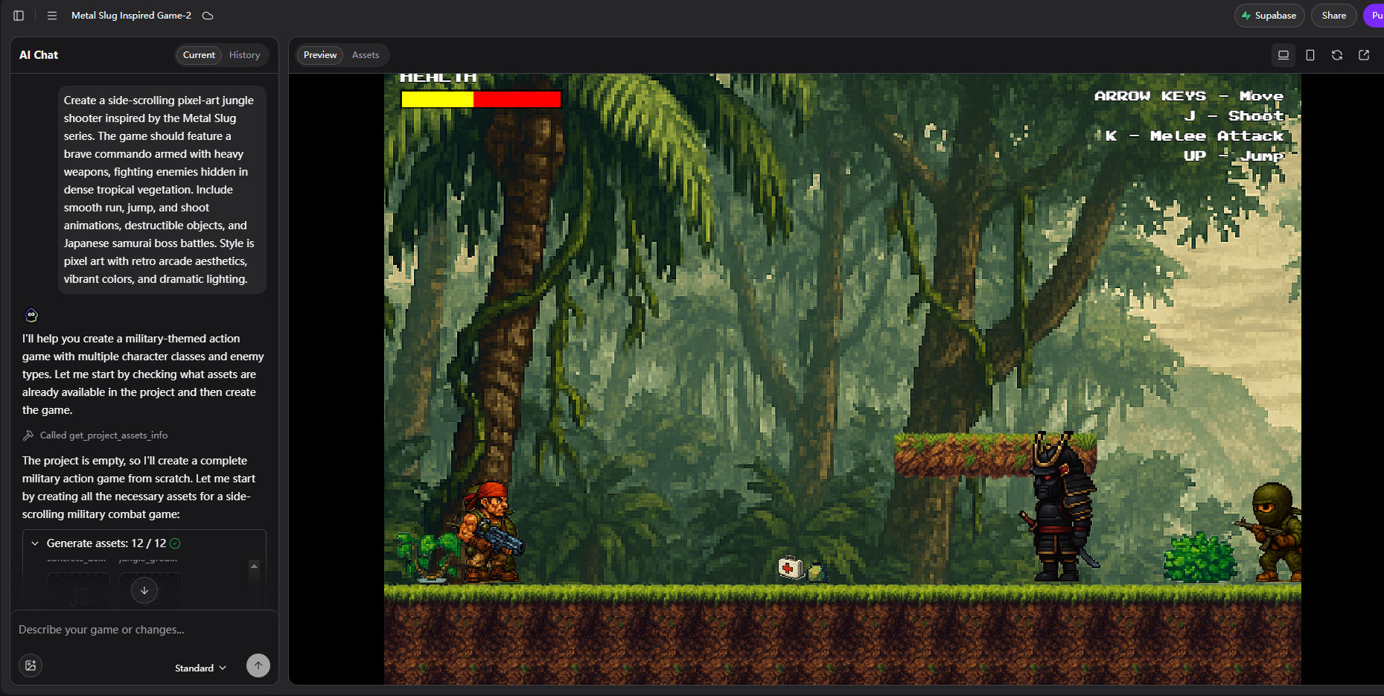Open the Standard mode dropdown
The image size is (1384, 696).
point(200,668)
